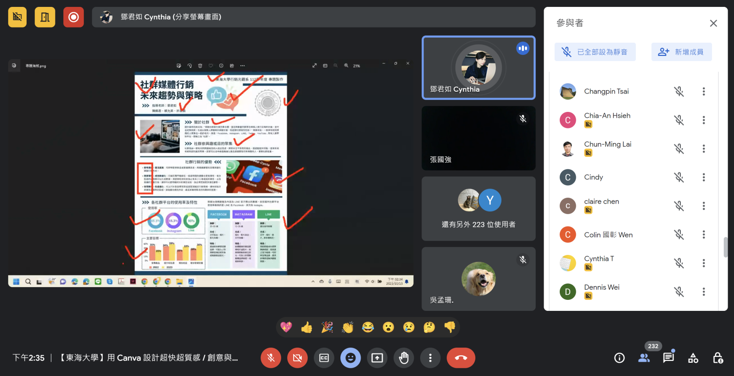
Task: Open meeting details info icon
Action: coord(619,358)
